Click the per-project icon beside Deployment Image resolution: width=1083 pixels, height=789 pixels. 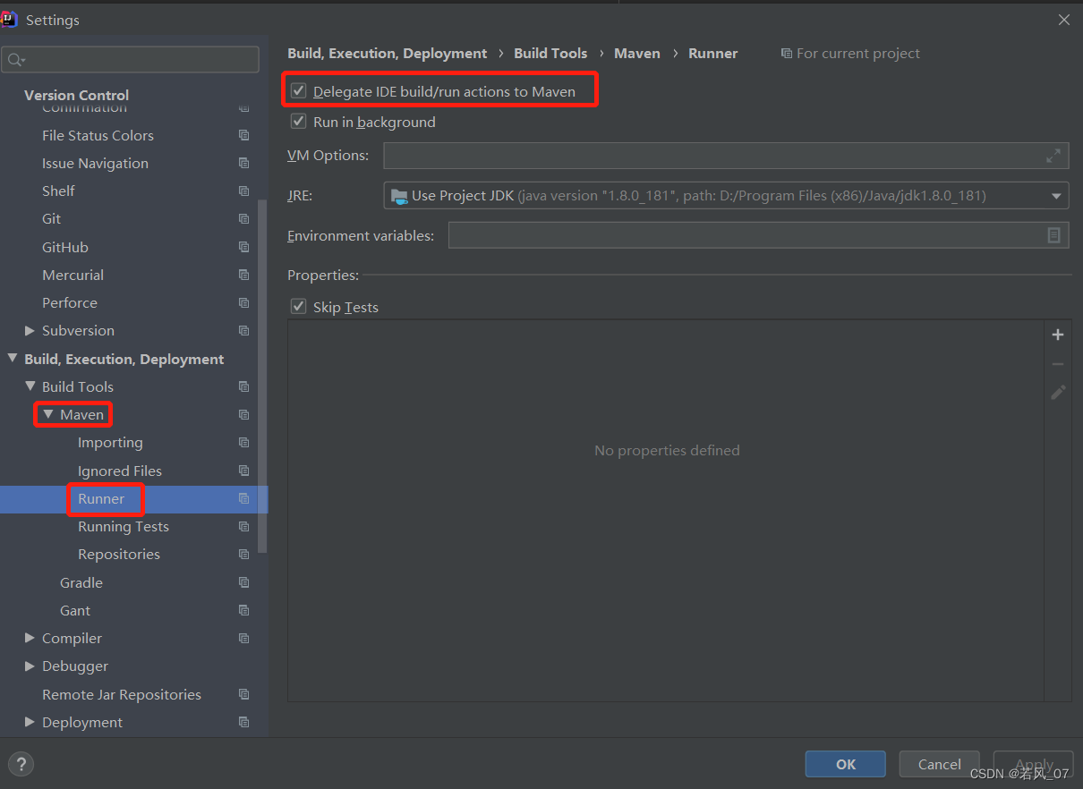243,722
